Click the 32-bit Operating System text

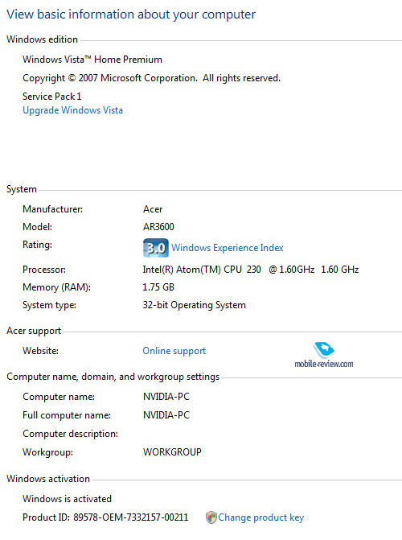(x=194, y=305)
